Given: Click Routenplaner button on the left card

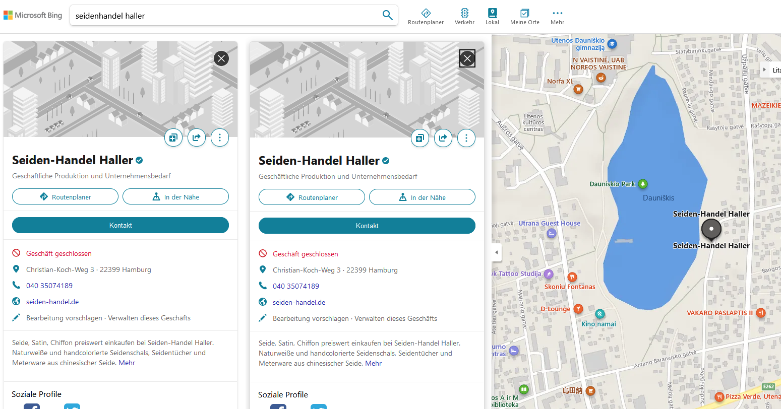Looking at the screenshot, I should tap(65, 196).
